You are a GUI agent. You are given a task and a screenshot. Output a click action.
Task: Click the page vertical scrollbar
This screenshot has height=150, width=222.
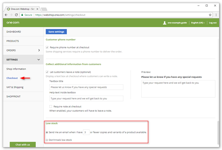click(x=218, y=132)
